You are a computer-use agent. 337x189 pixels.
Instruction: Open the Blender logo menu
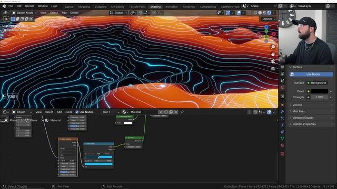pyautogui.click(x=4, y=6)
